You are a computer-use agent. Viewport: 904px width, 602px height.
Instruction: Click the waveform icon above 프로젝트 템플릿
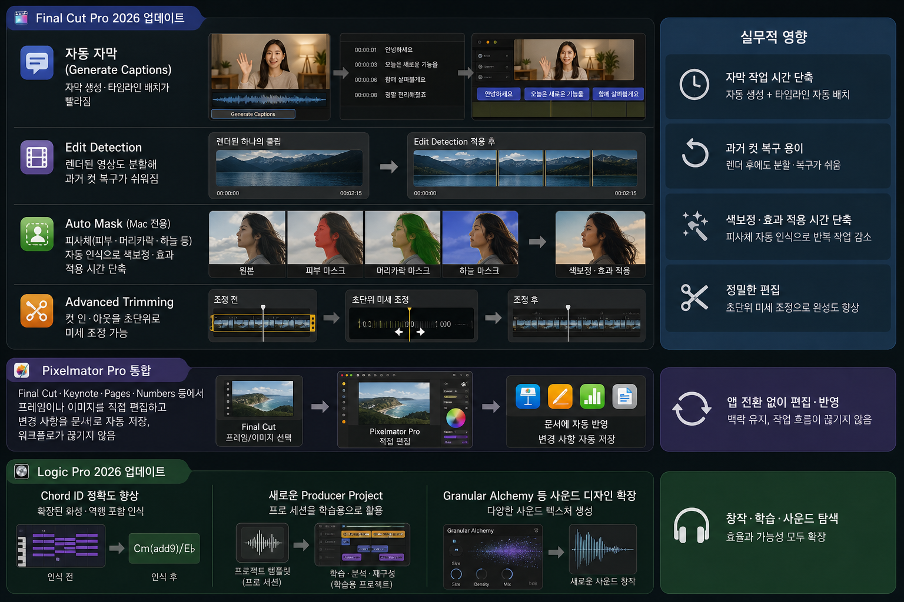[x=262, y=543]
